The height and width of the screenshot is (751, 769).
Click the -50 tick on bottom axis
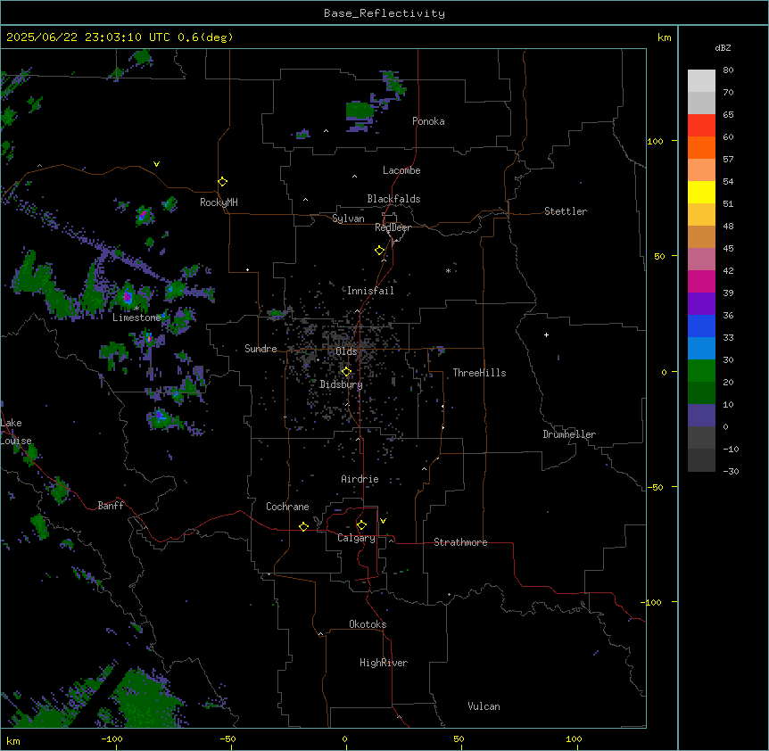[227, 739]
